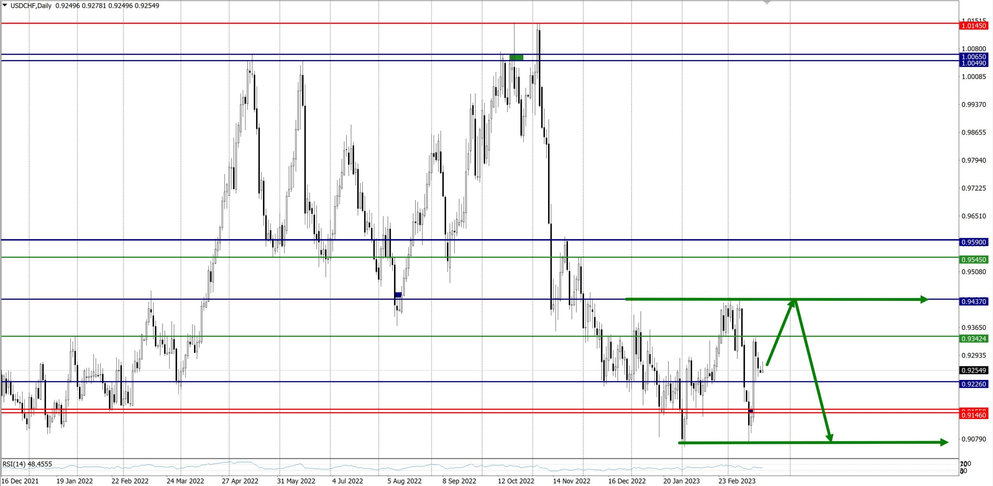Screen dimensions: 993x486
Task: Click the 23 Feb 2023 date label
Action: click(x=737, y=481)
